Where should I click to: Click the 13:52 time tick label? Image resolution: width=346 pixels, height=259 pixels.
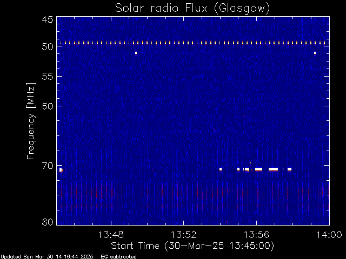(184, 235)
